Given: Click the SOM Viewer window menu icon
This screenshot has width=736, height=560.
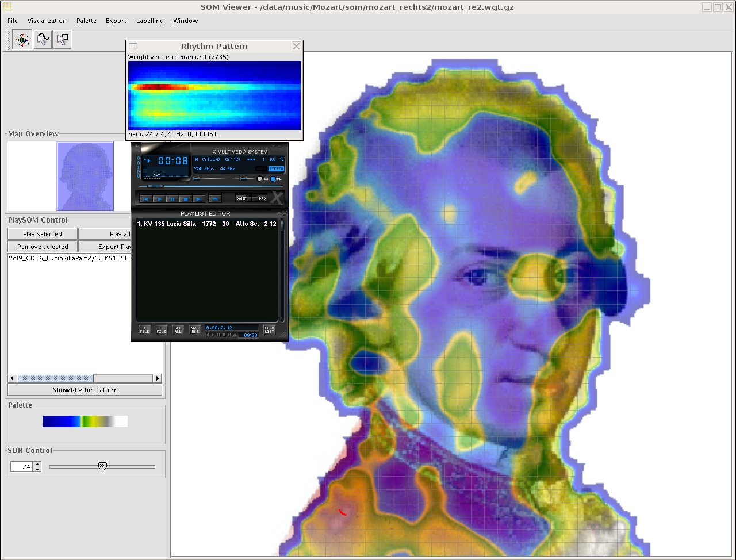Looking at the screenshot, I should click(x=7, y=7).
